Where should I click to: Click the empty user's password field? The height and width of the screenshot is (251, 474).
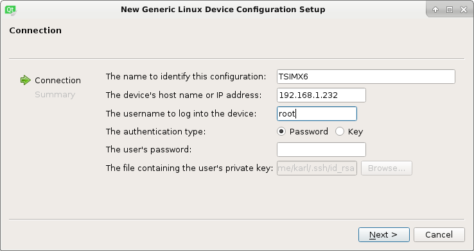coord(321,149)
